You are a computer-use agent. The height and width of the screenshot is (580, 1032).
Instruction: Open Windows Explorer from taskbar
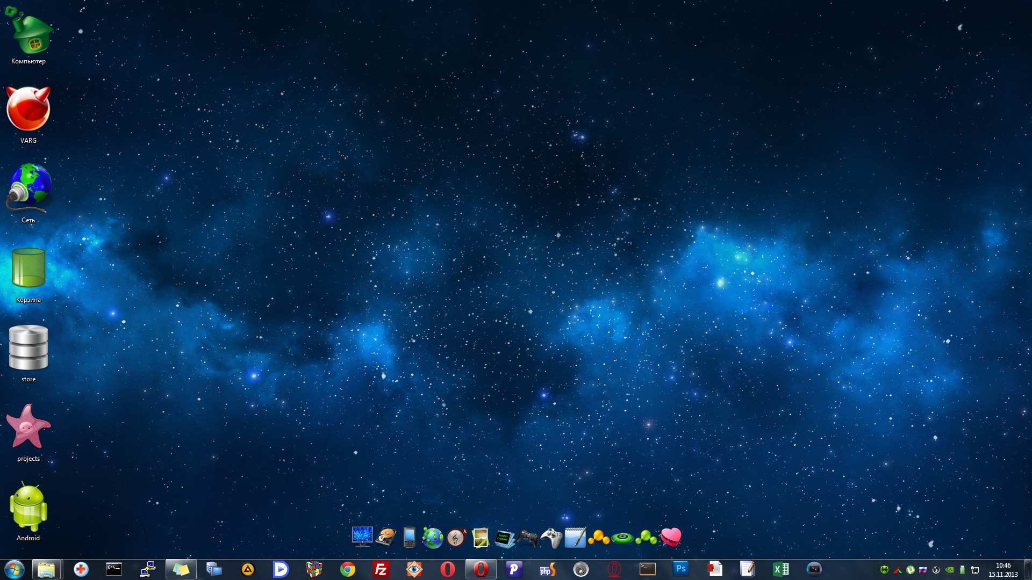coord(46,569)
